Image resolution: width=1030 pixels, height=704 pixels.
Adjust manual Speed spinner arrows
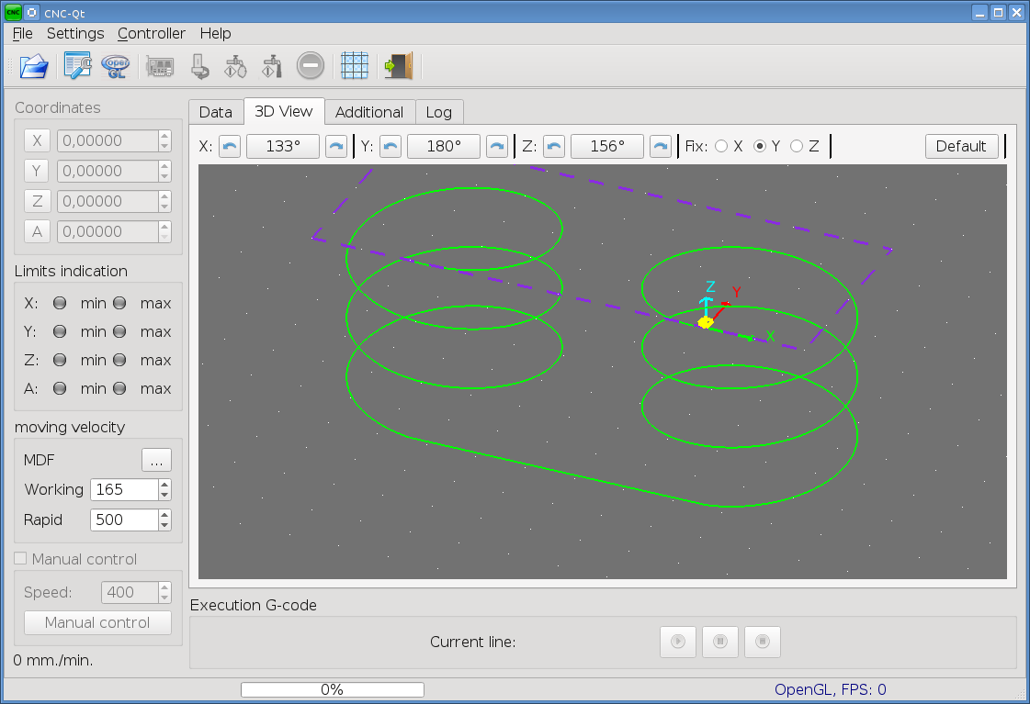pos(164,592)
